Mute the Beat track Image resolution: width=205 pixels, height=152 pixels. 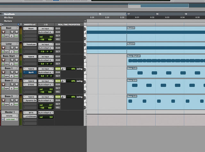(x=16, y=32)
